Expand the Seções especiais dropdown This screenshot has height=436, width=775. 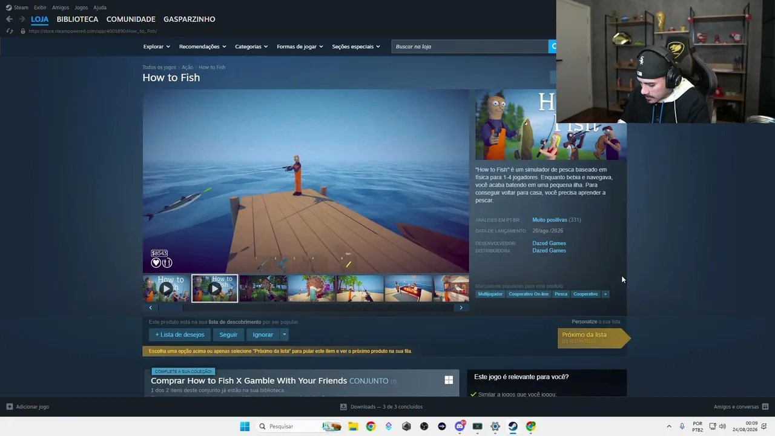pos(356,47)
